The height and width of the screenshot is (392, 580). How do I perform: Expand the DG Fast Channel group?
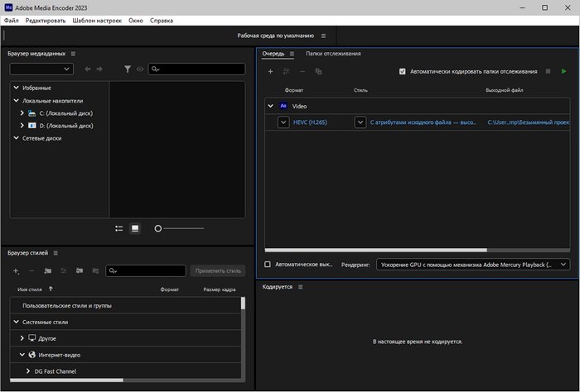coord(27,371)
